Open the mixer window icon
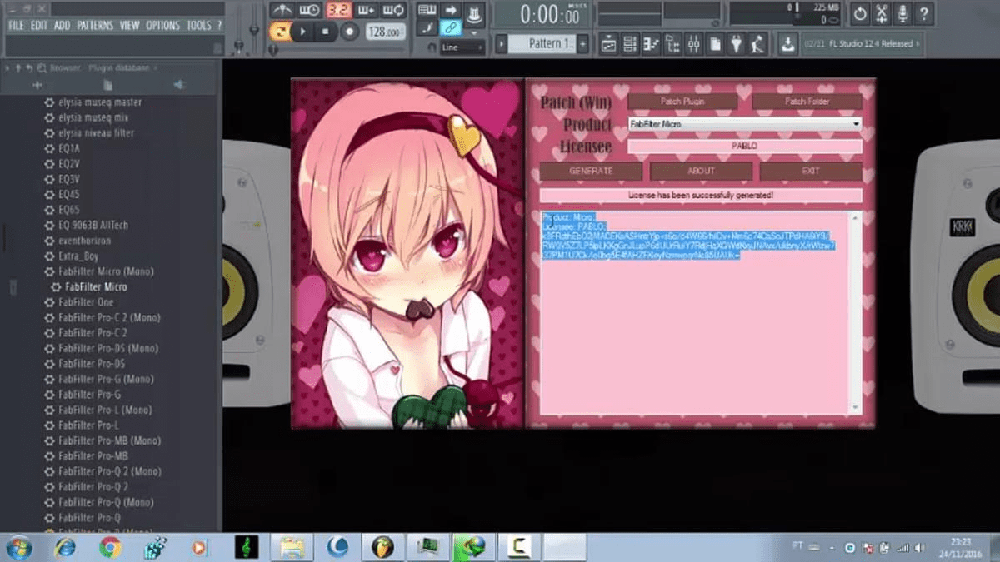 coord(693,44)
